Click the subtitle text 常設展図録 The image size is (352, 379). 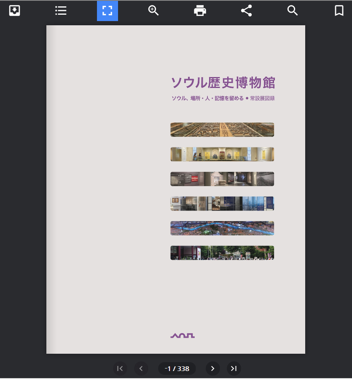tap(262, 99)
